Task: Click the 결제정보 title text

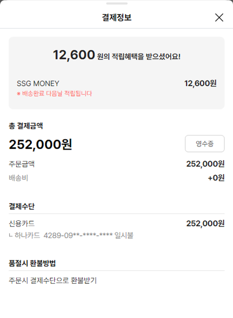Action: [x=116, y=18]
